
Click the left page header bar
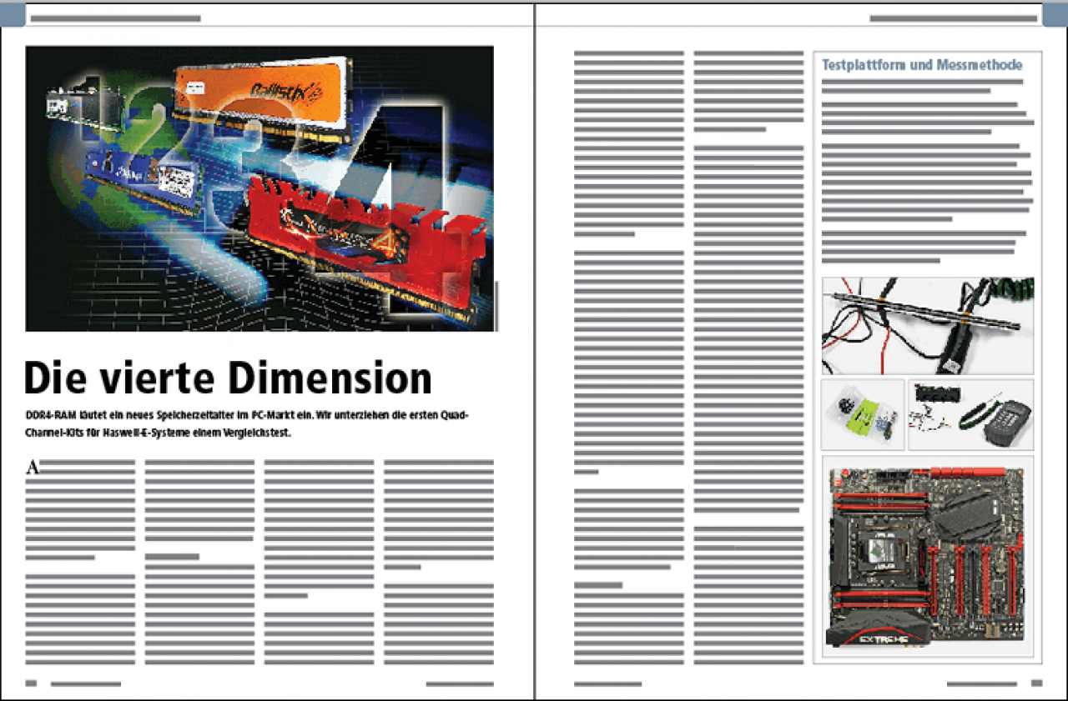point(115,18)
